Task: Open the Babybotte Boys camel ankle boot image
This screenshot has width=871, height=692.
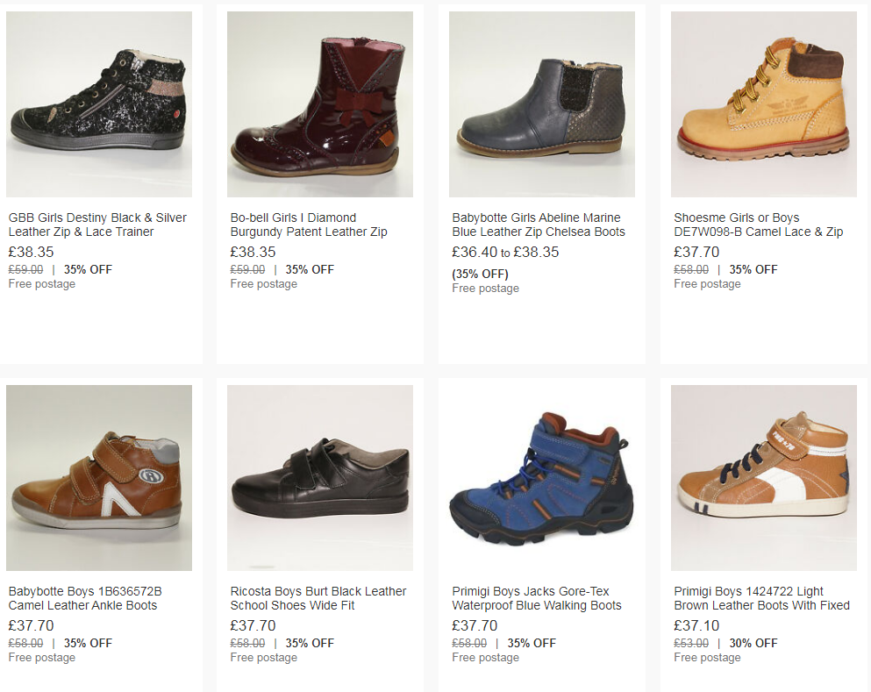Action: (99, 478)
